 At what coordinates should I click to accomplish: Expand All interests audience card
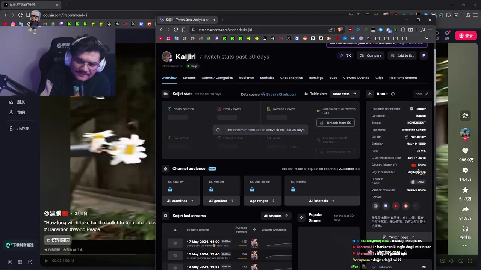pos(322,201)
